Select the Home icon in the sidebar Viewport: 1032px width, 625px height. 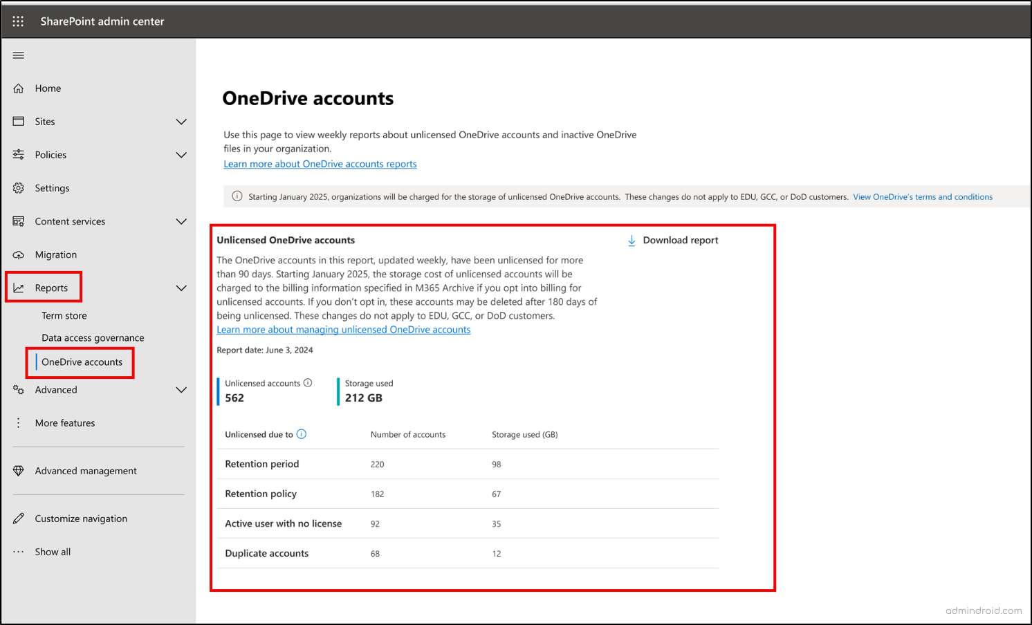tap(19, 88)
